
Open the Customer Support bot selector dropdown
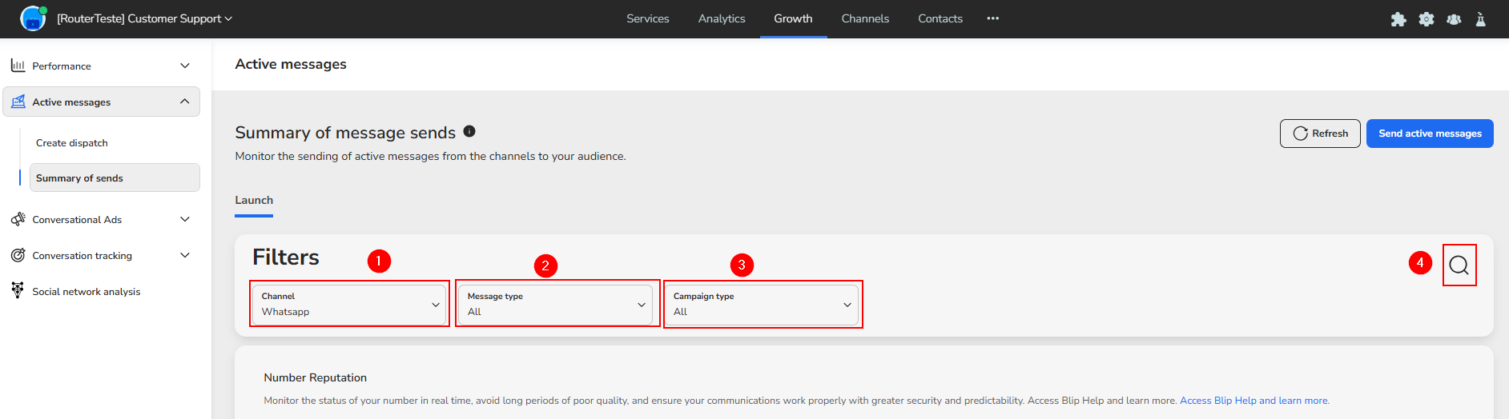pos(144,18)
